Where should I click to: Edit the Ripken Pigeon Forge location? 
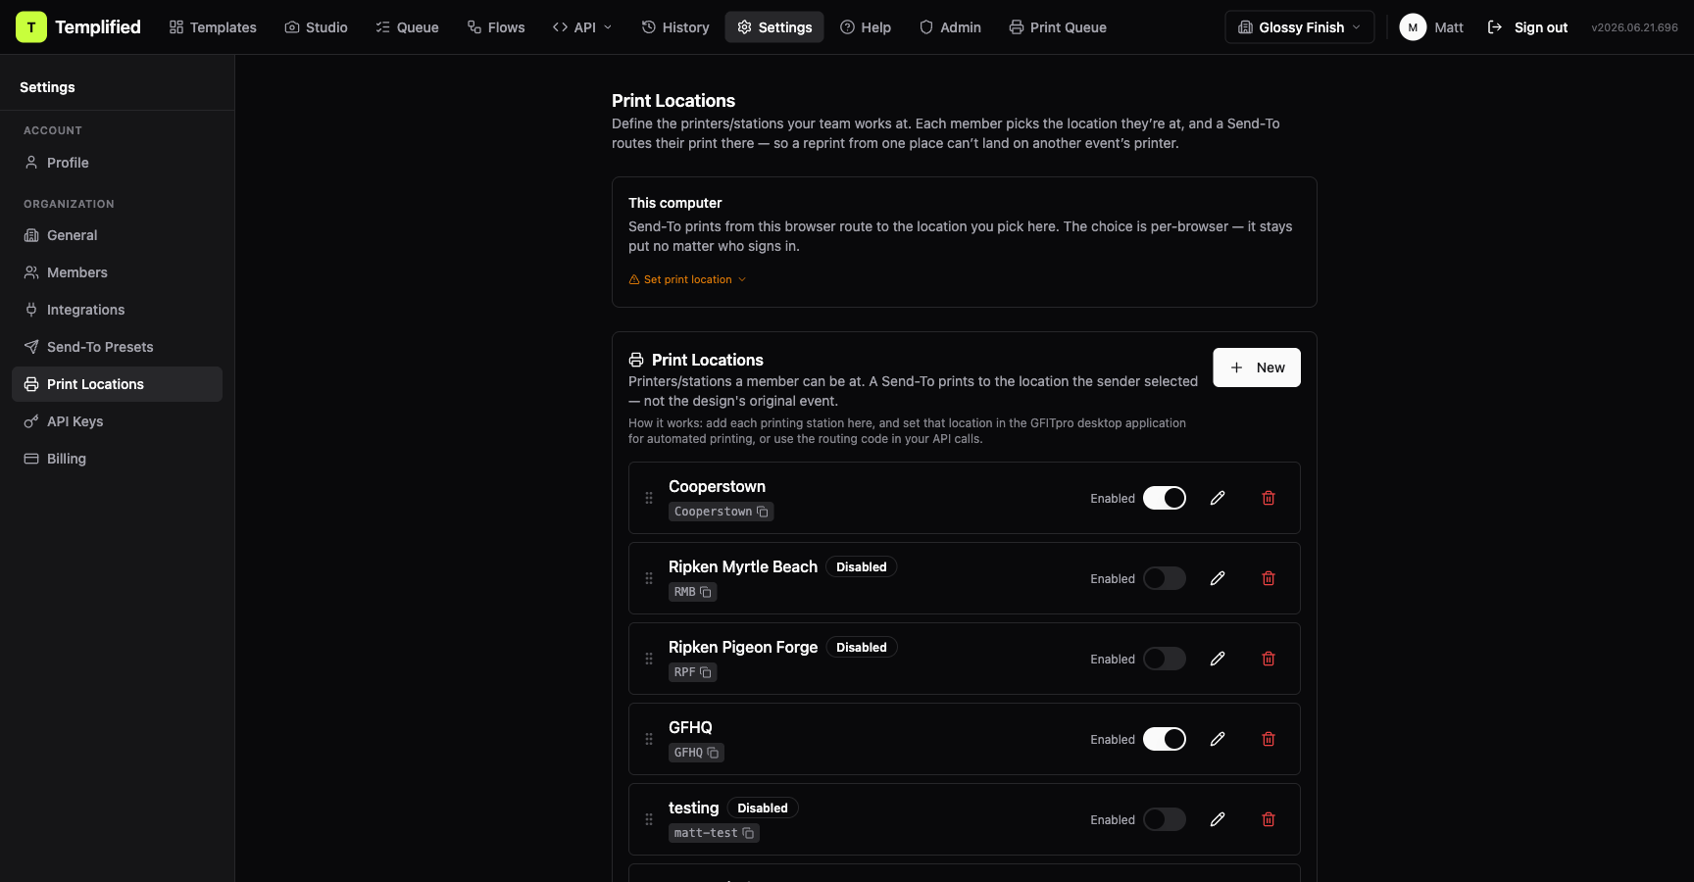tap(1218, 659)
